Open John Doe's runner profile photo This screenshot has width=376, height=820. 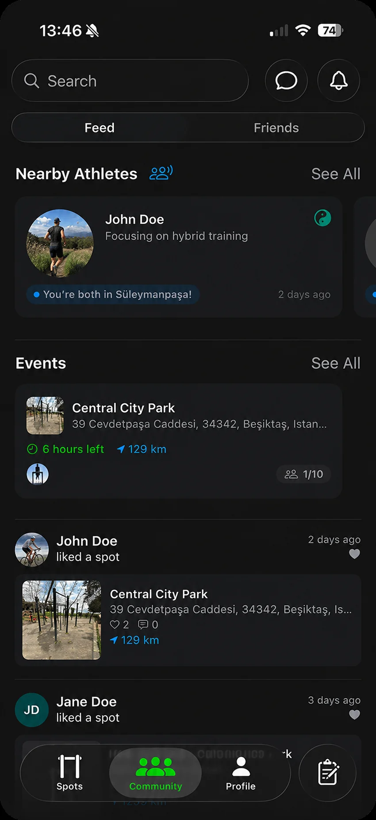[x=60, y=243]
